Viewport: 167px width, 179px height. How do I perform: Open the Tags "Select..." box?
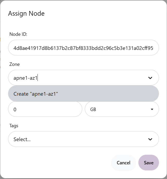[78, 139]
